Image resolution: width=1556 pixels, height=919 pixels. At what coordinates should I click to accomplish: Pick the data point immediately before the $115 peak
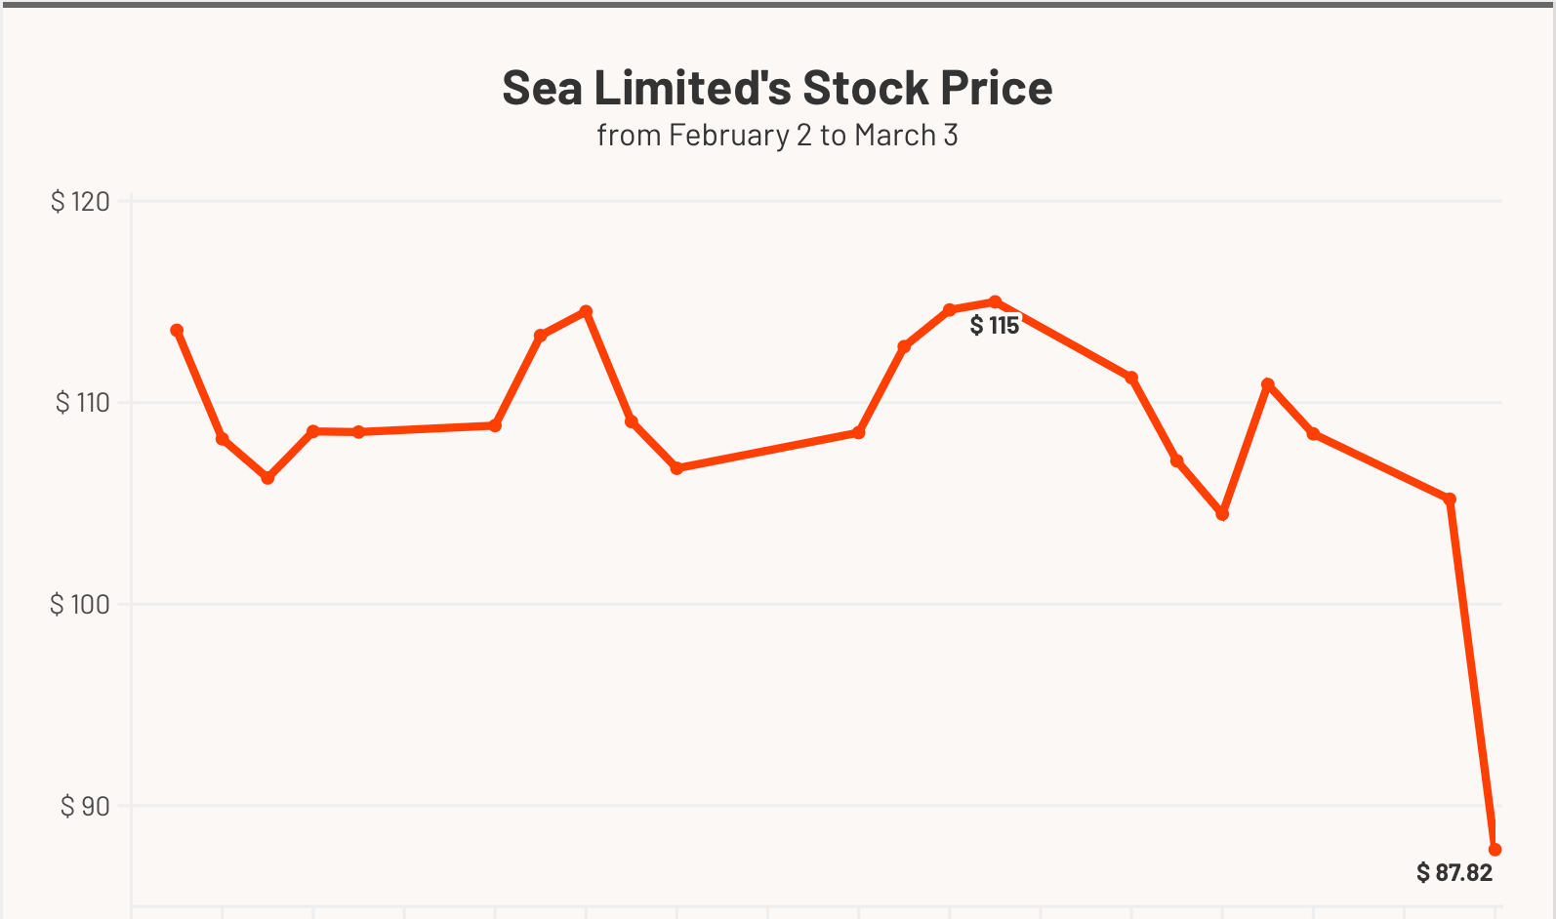point(949,310)
